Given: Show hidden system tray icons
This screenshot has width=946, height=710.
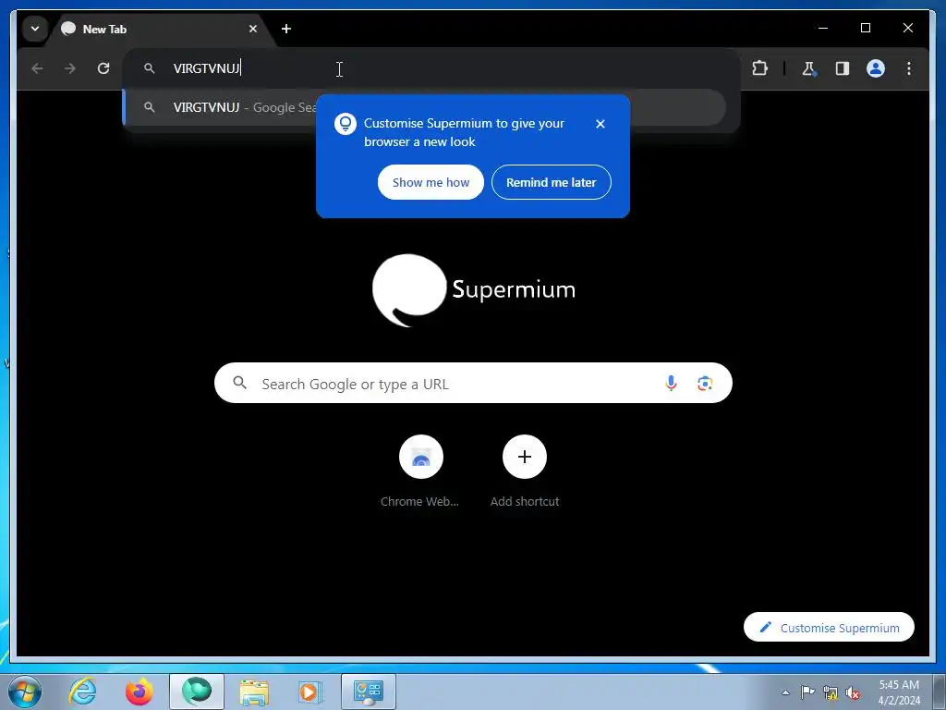Looking at the screenshot, I should [x=785, y=692].
